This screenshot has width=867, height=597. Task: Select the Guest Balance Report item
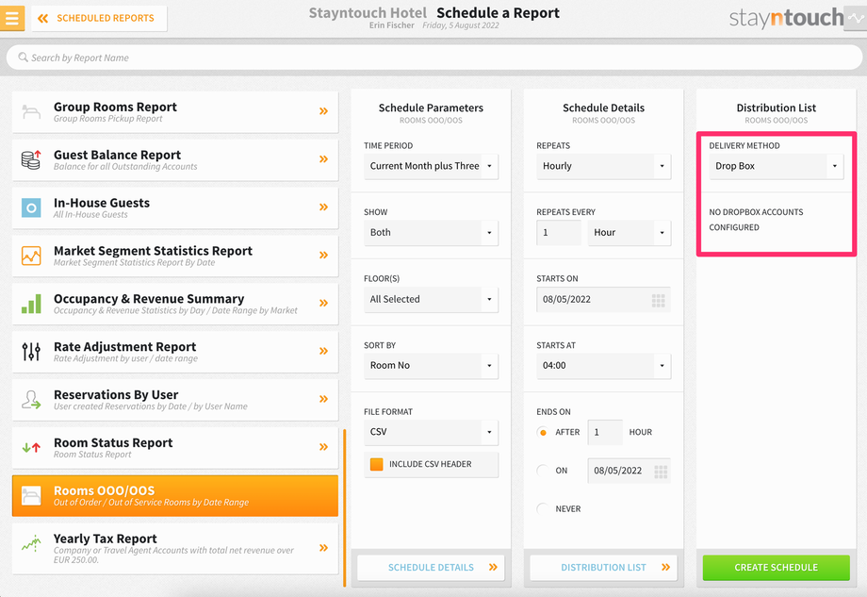[x=174, y=160]
